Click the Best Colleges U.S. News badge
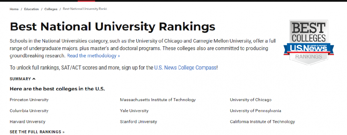The width and height of the screenshot is (347, 135). click(309, 43)
